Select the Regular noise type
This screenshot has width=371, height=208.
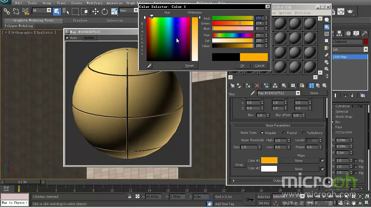point(262,133)
